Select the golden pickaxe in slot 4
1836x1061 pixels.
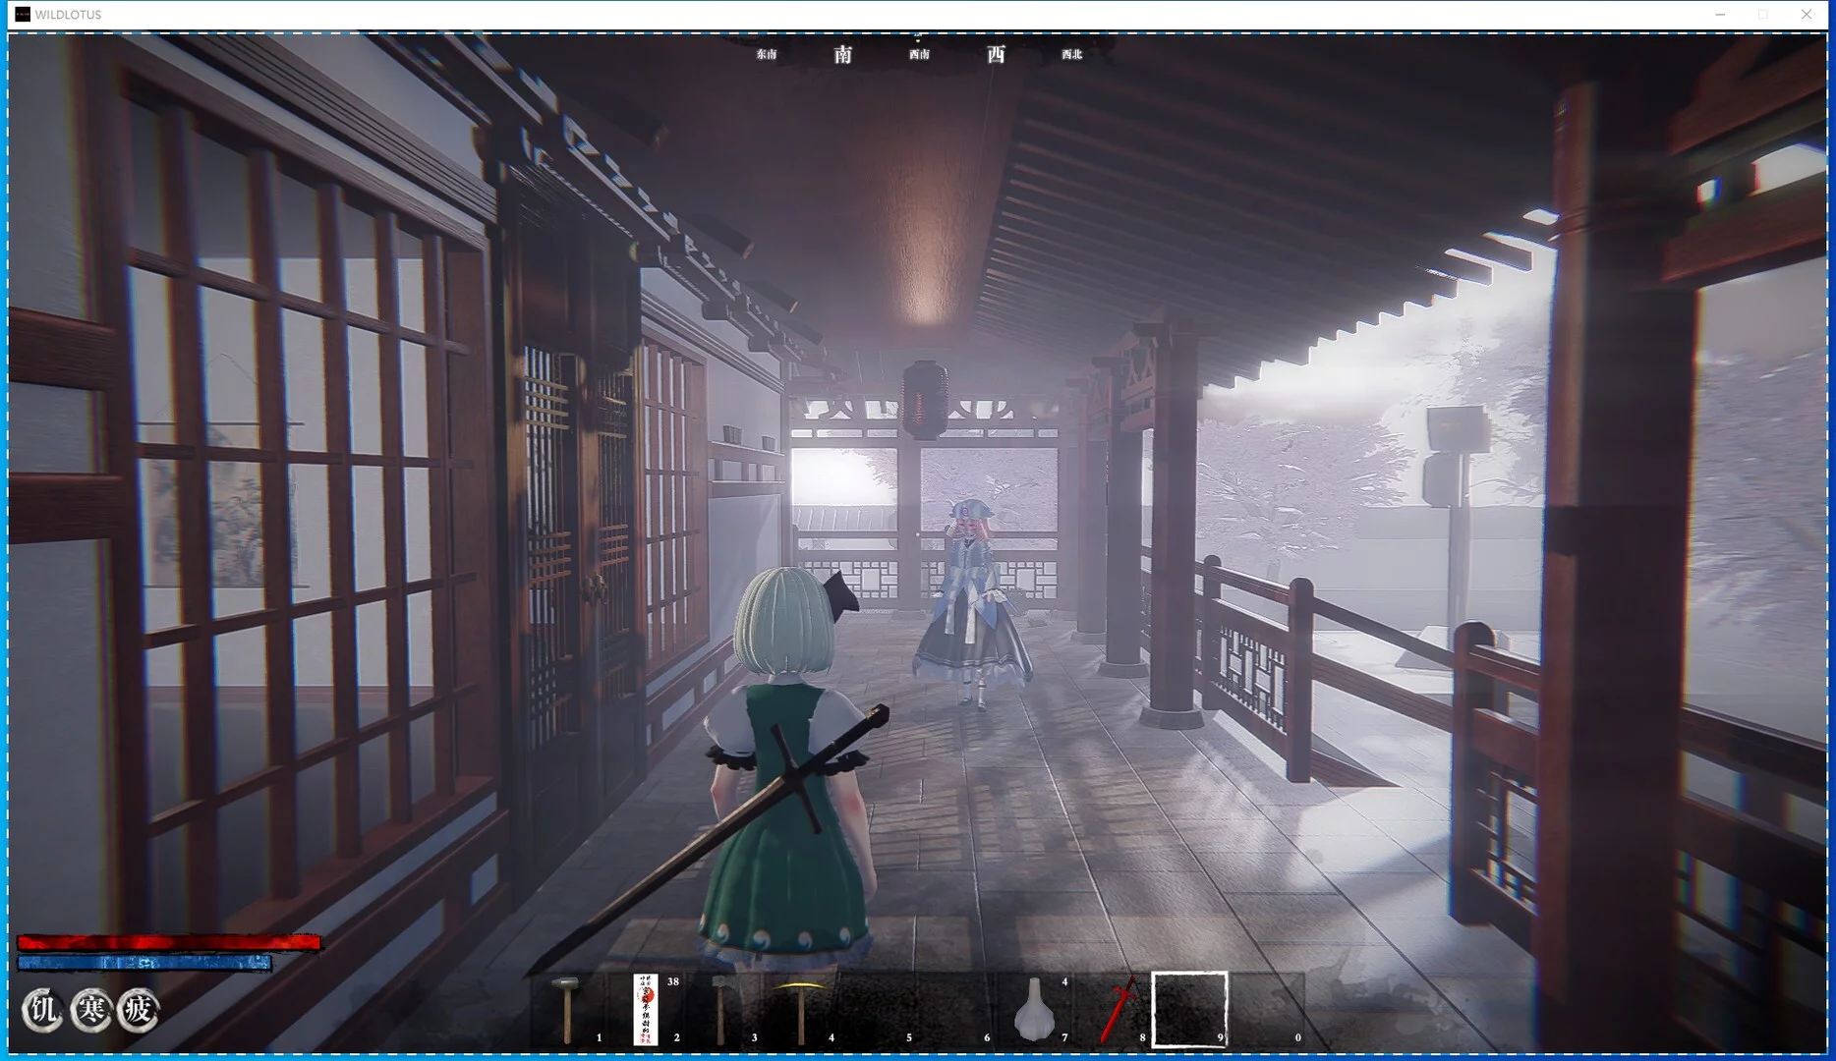(x=801, y=1010)
